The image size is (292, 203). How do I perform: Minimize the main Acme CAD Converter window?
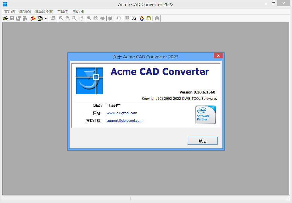(x=266, y=3)
